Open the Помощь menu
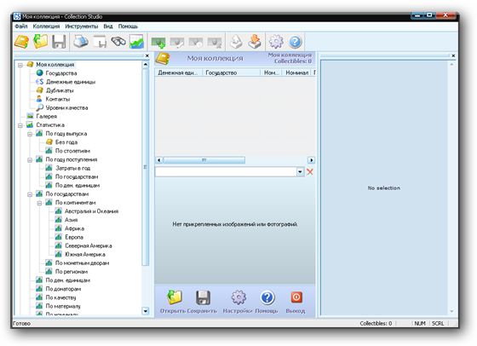Image resolution: width=477 pixels, height=346 pixels. (x=128, y=26)
